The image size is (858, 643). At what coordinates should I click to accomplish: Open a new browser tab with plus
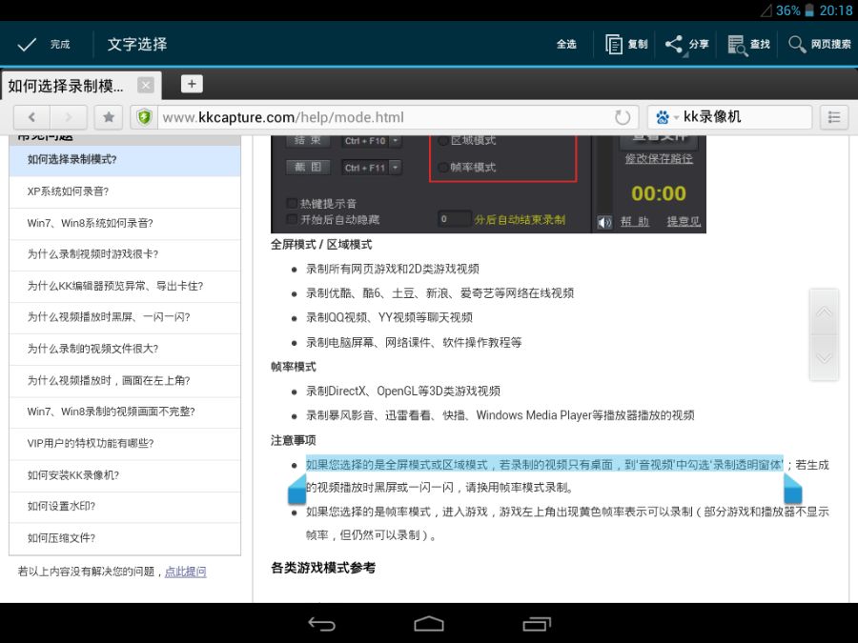[192, 84]
